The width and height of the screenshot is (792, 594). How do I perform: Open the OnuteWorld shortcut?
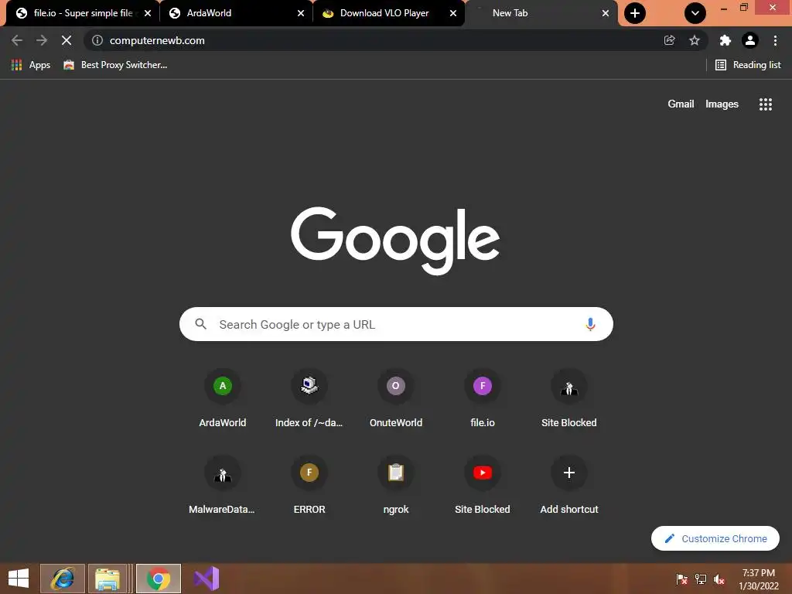395,399
